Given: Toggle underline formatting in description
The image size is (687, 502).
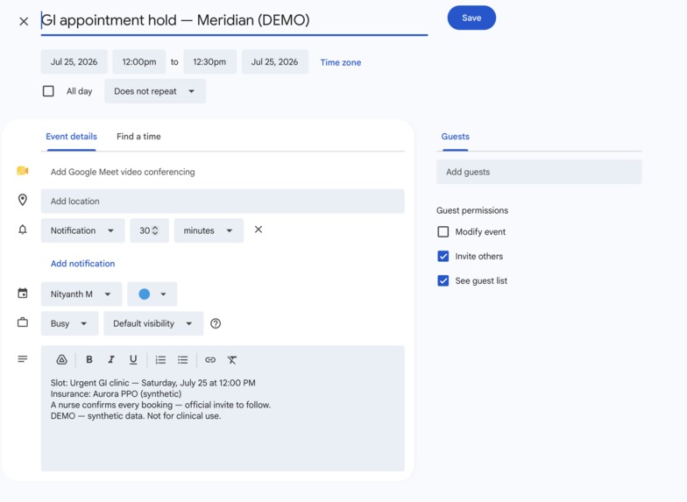Looking at the screenshot, I should pyautogui.click(x=133, y=359).
